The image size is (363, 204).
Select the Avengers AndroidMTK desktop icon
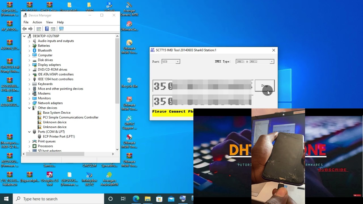[109, 179]
